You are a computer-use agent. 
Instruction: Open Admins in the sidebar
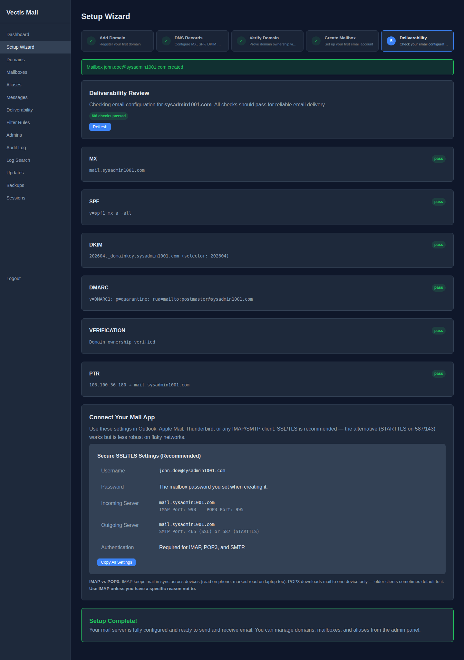pos(35,135)
